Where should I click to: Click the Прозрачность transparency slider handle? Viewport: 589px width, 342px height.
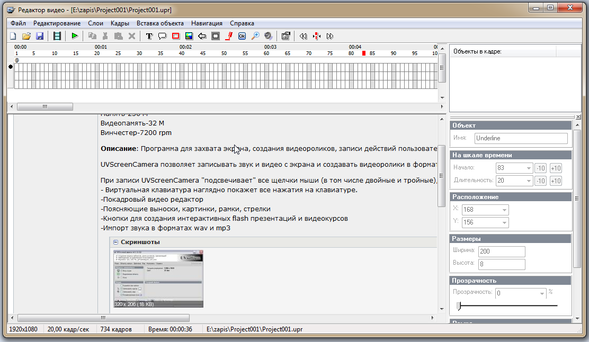[x=459, y=305]
